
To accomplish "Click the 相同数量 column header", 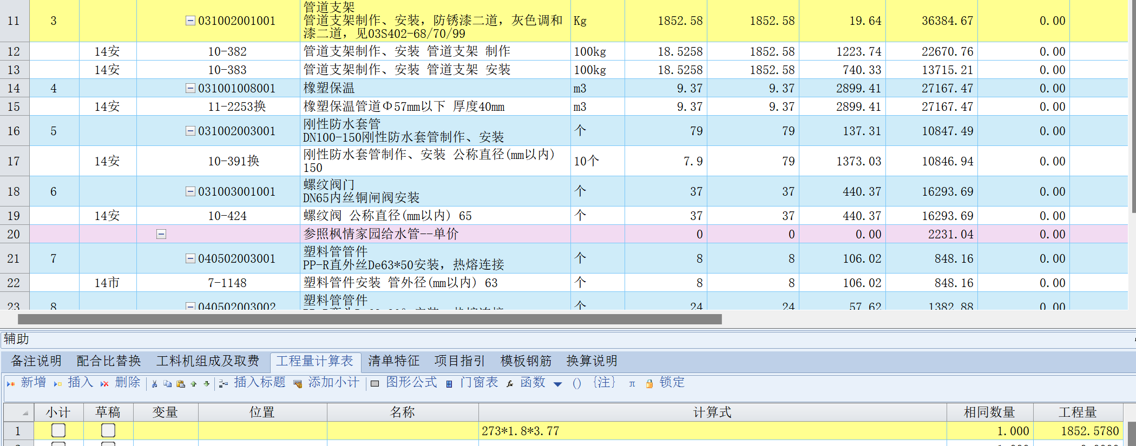I will pyautogui.click(x=990, y=412).
